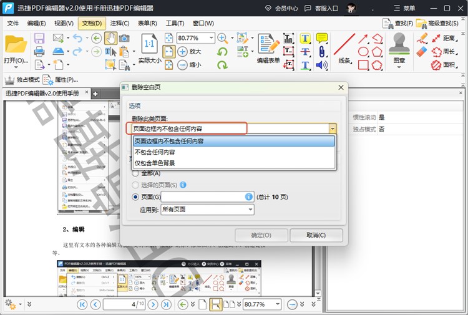
Task: Switch to the 迅捷PDF编辑器v2.0使用手册 document tab
Action: point(42,94)
